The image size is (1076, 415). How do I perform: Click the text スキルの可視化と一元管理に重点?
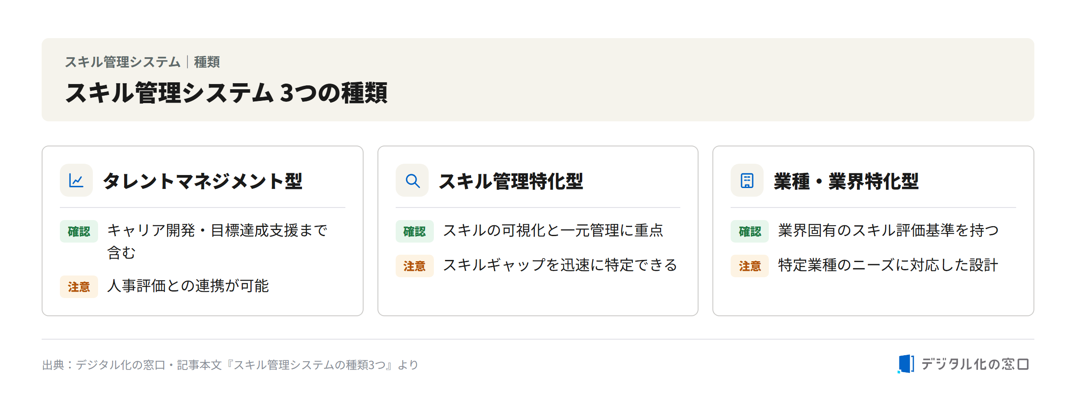553,230
